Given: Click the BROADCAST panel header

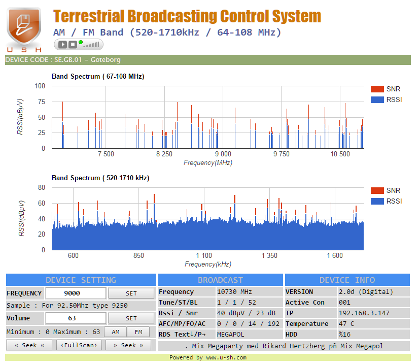Looking at the screenshot, I should pyautogui.click(x=221, y=280).
